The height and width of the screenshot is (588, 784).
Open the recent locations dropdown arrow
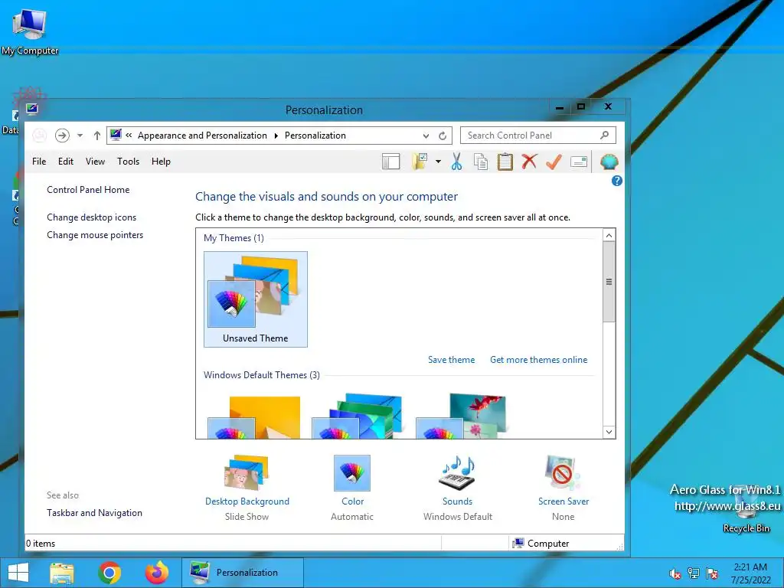pyautogui.click(x=80, y=136)
